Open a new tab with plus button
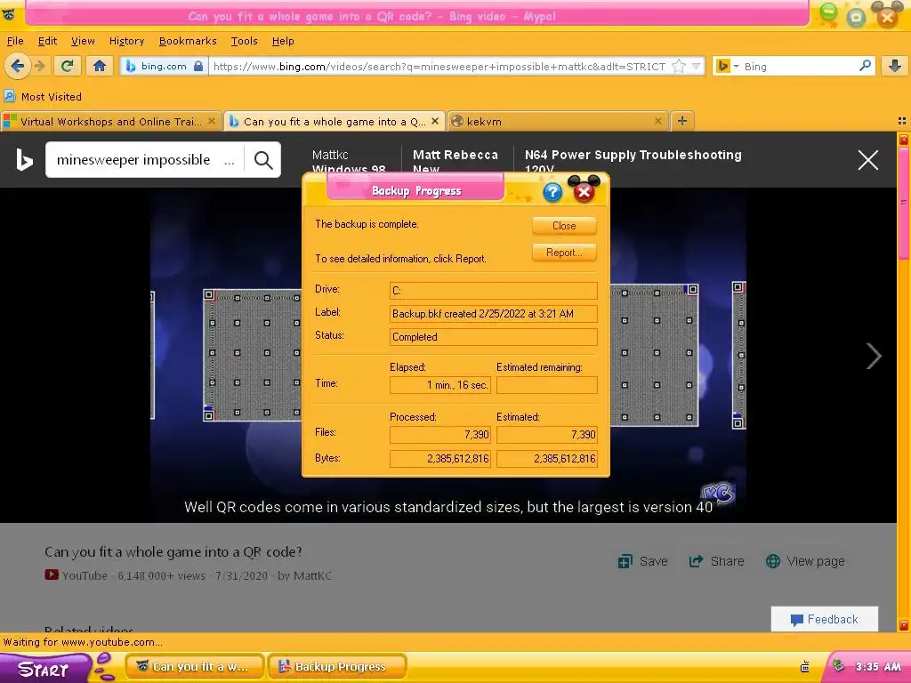 (682, 121)
